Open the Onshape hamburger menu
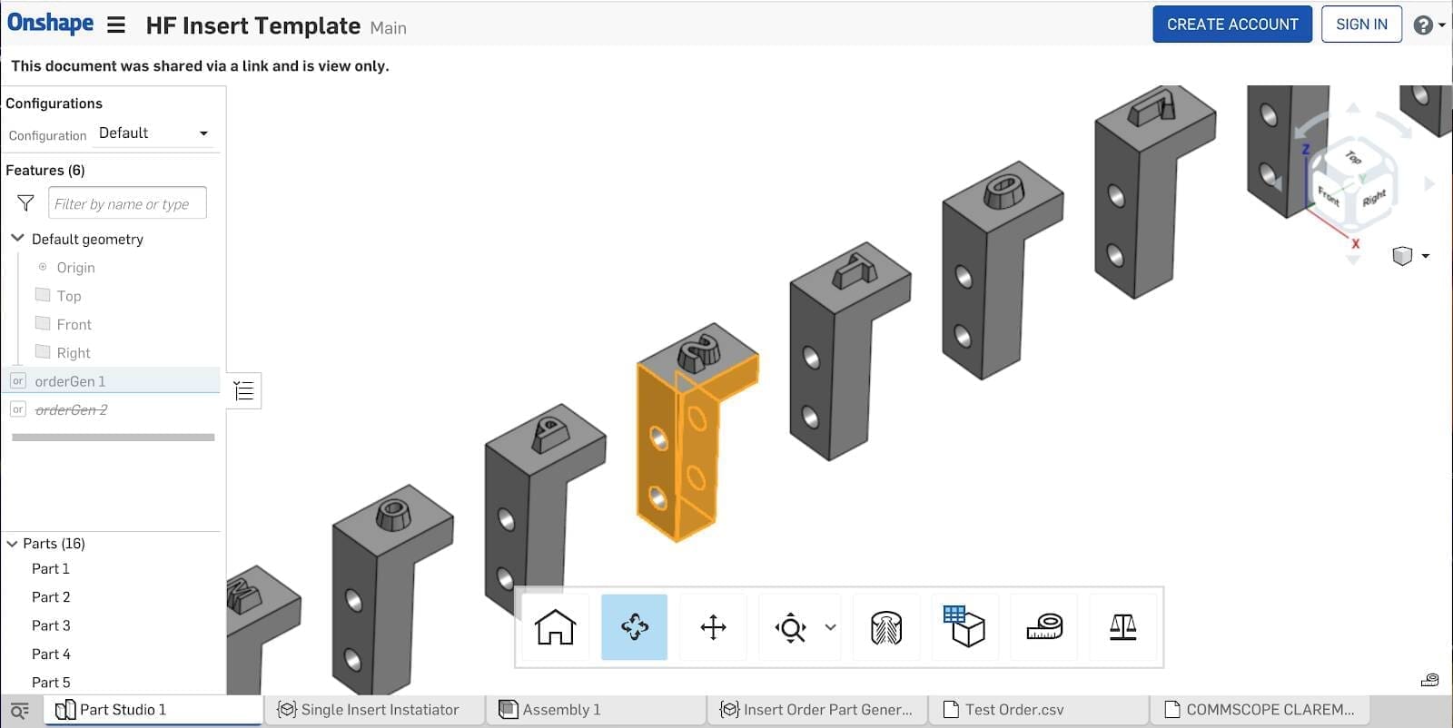Viewport: 1453px width, 728px height. [x=115, y=25]
